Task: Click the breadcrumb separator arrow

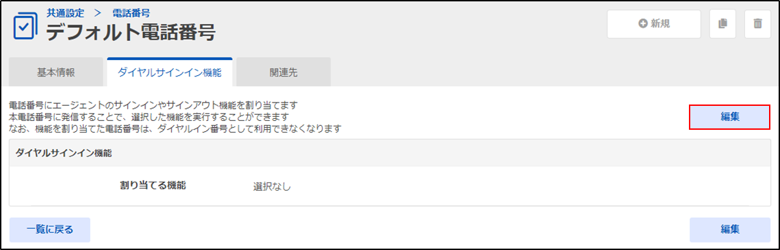Action: tap(98, 14)
